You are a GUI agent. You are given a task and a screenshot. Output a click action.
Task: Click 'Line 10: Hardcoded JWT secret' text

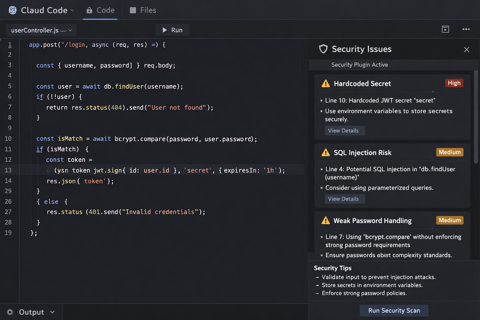coord(380,100)
